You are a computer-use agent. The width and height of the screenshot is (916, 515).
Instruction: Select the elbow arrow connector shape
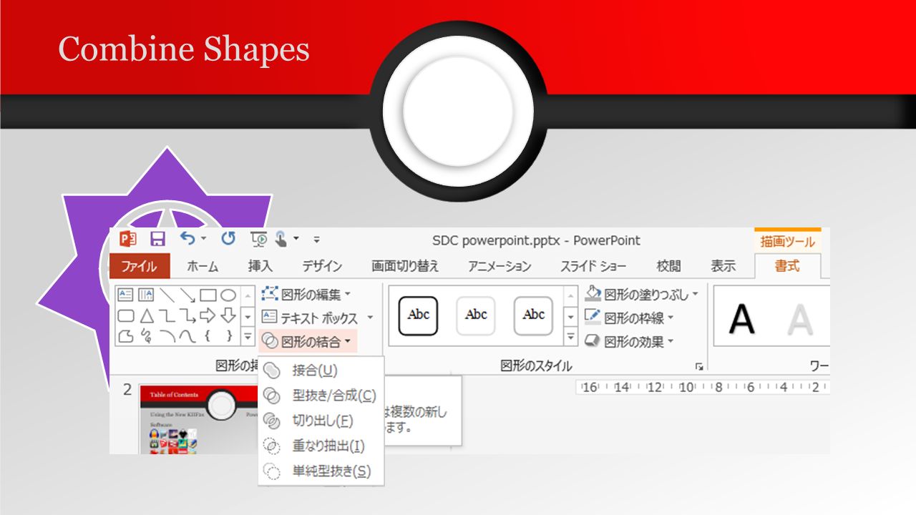187,315
